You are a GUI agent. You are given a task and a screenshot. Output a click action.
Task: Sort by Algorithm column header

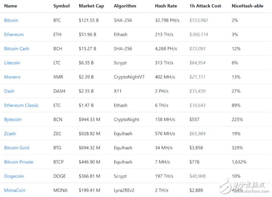point(125,6)
